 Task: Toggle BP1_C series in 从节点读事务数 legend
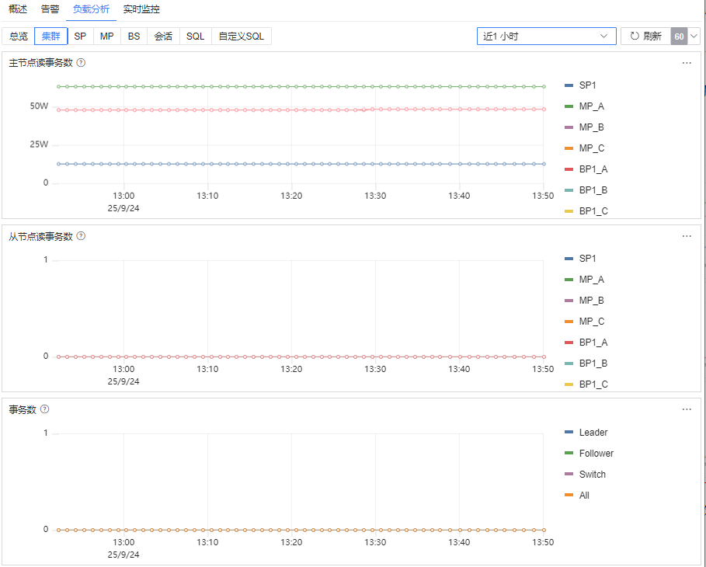click(586, 384)
